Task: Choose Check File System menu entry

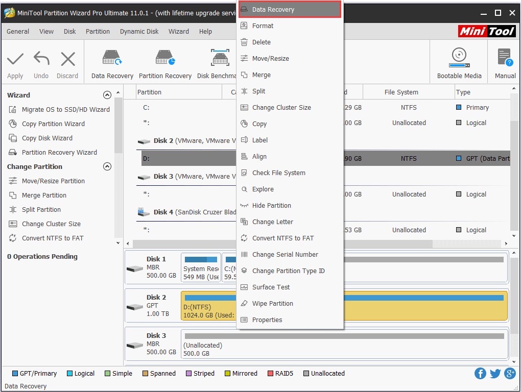Action: tap(290, 173)
